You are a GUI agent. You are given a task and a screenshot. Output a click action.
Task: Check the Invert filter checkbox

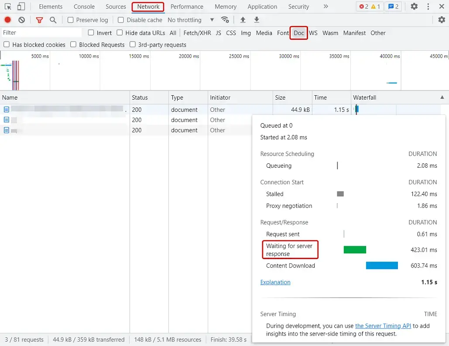(91, 33)
